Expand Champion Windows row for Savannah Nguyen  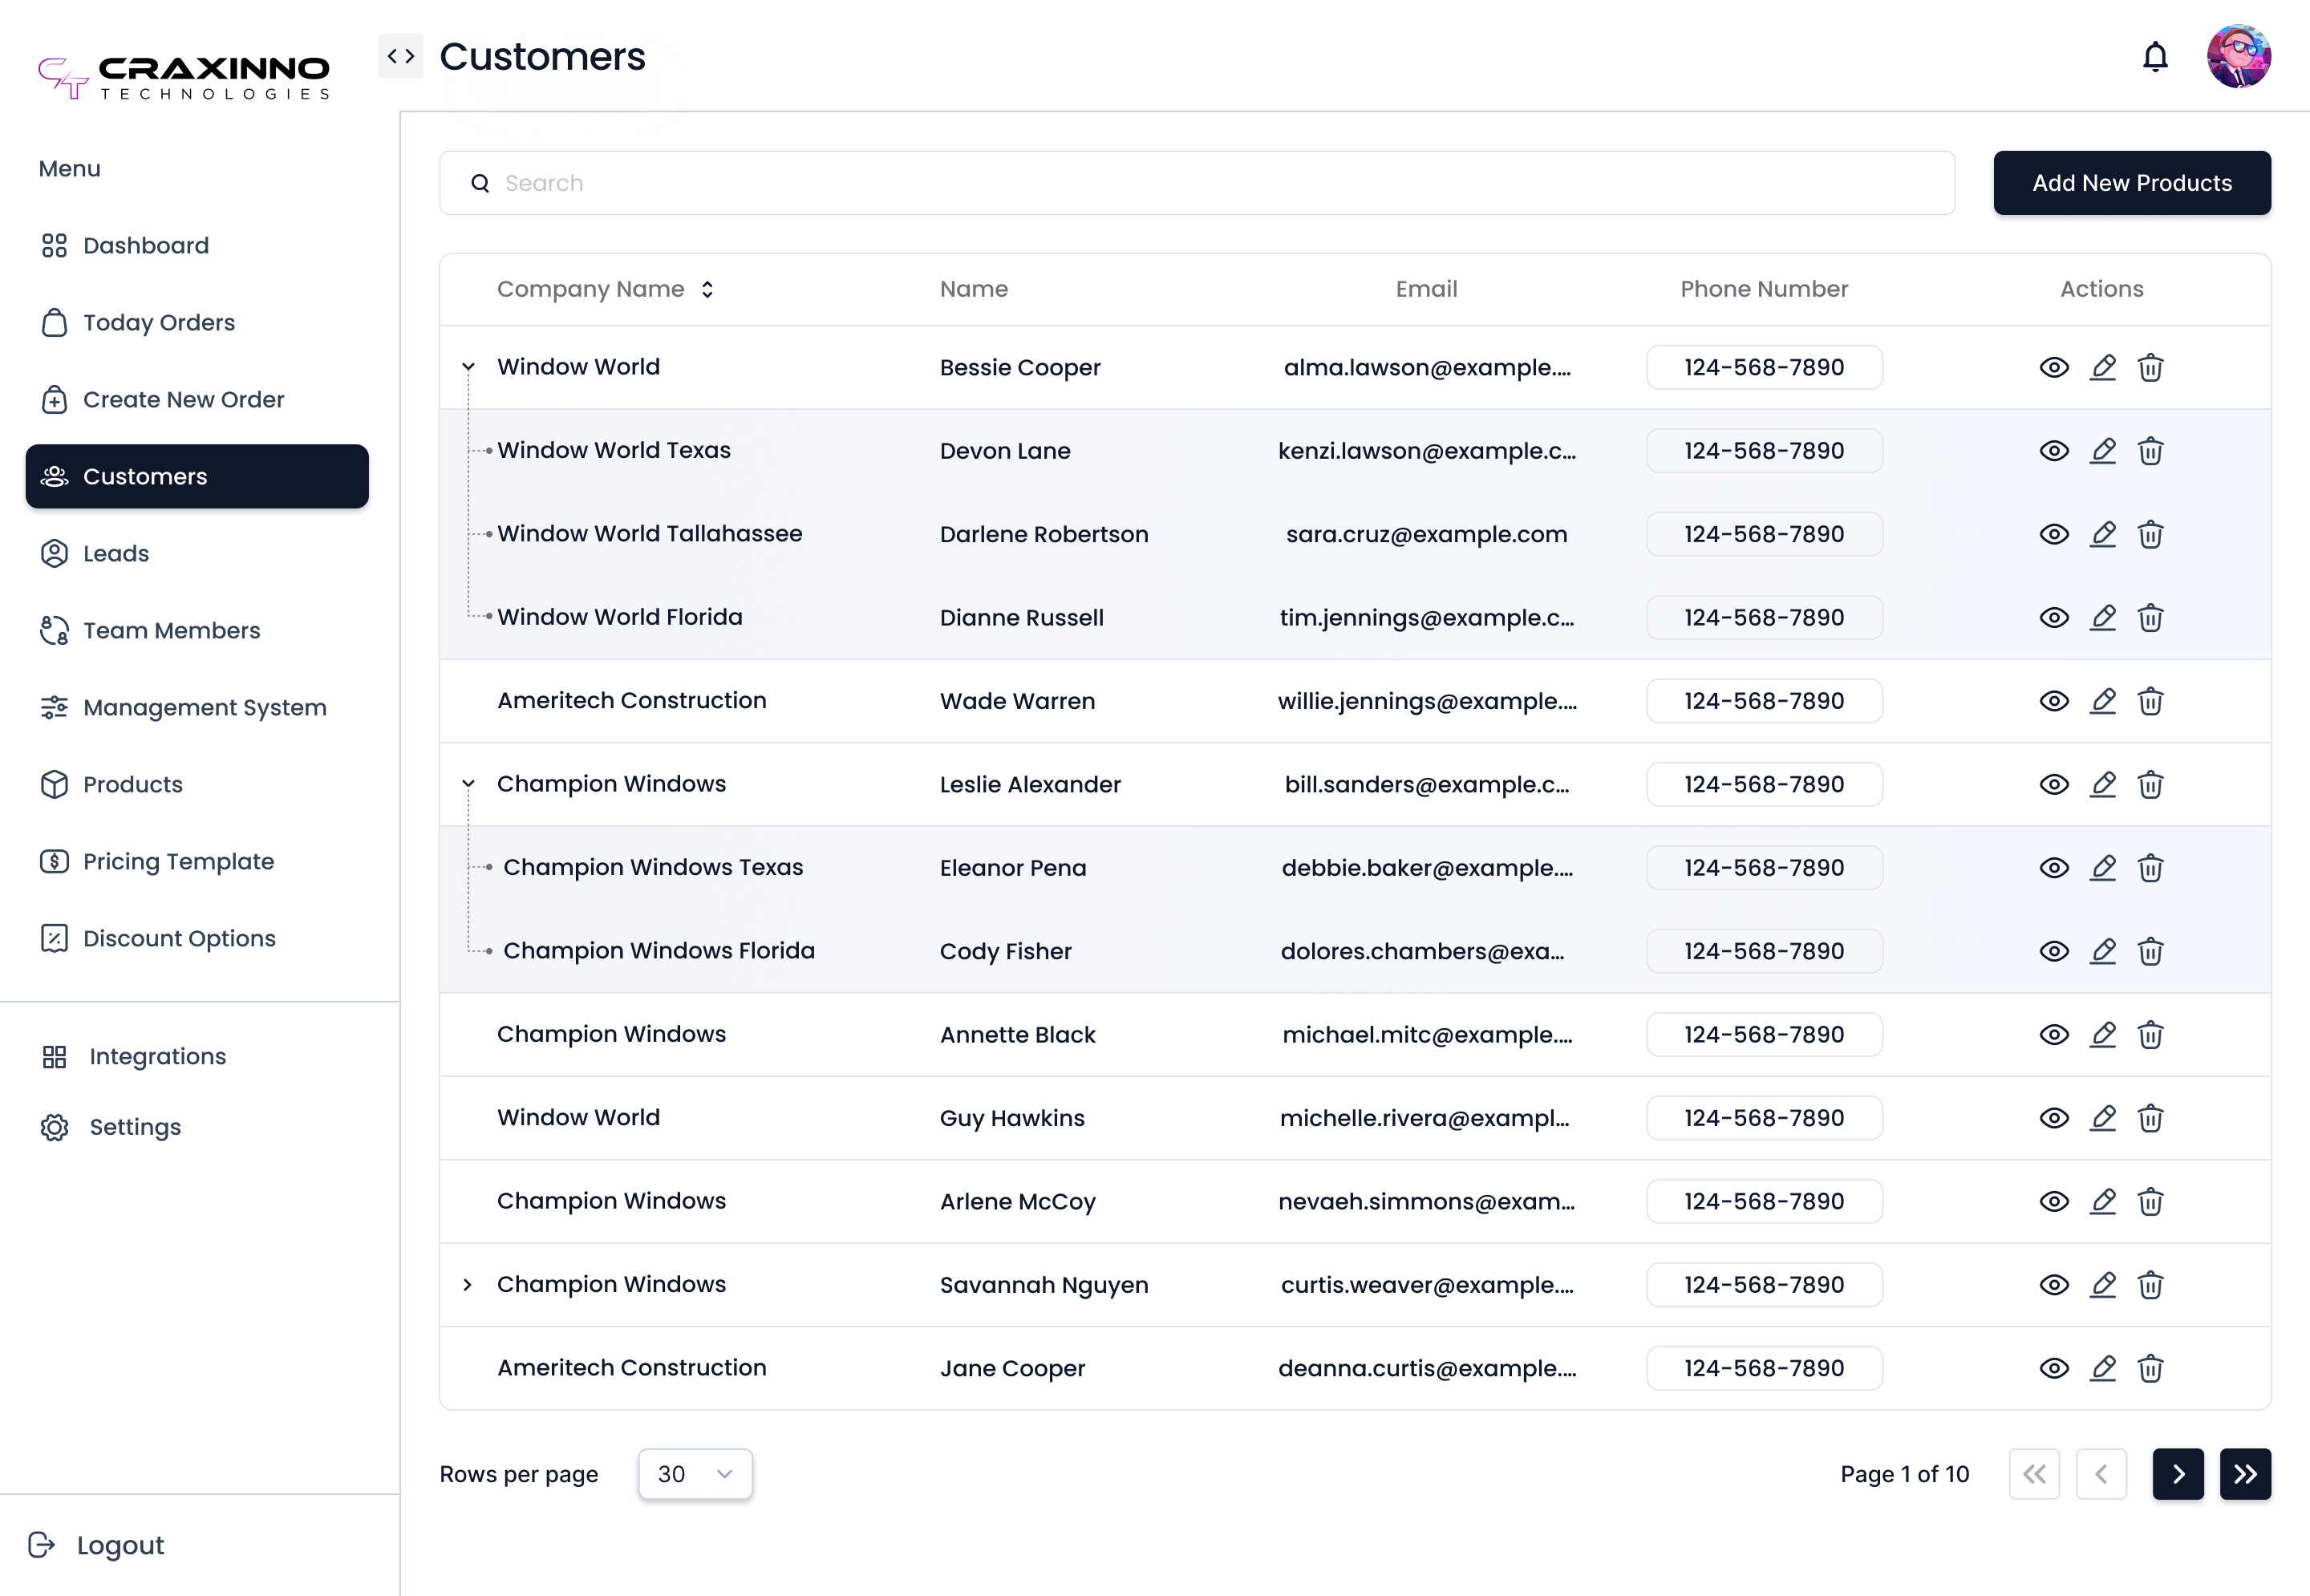[467, 1284]
